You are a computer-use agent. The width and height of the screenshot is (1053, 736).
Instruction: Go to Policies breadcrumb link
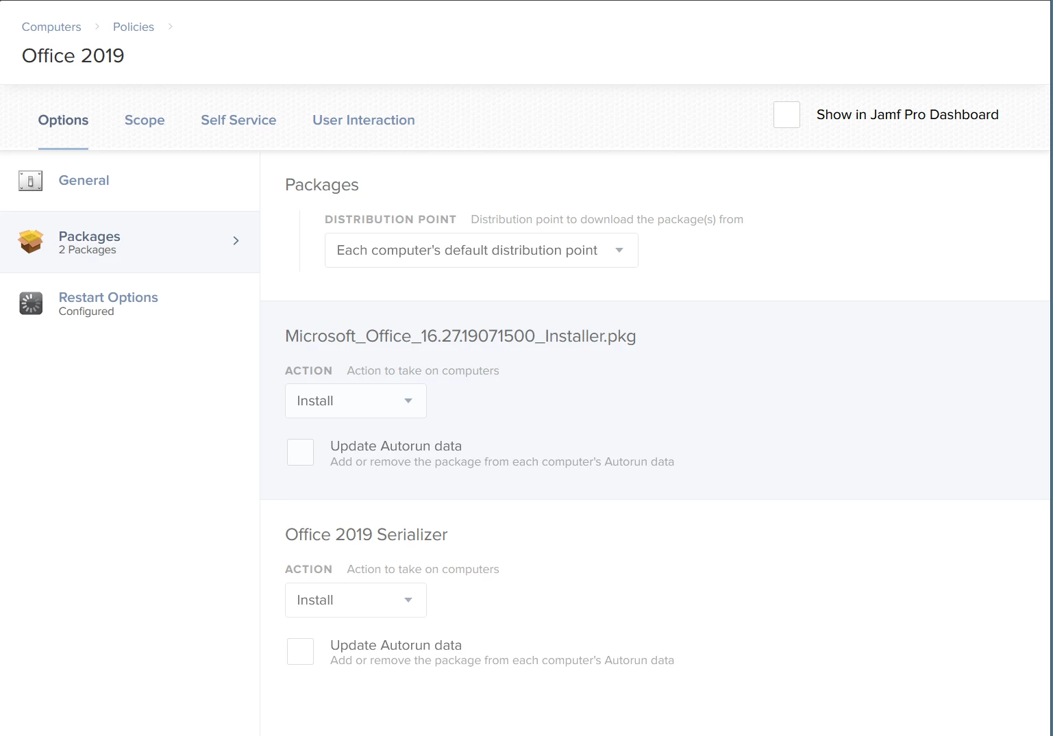(x=134, y=27)
